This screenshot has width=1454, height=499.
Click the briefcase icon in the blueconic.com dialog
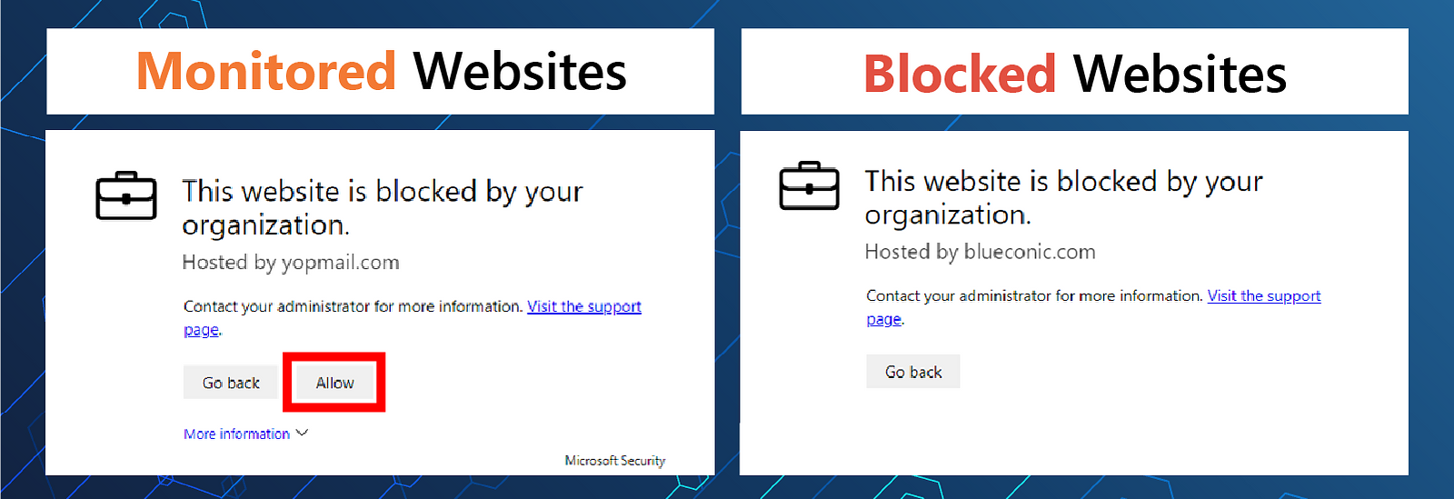coord(809,185)
